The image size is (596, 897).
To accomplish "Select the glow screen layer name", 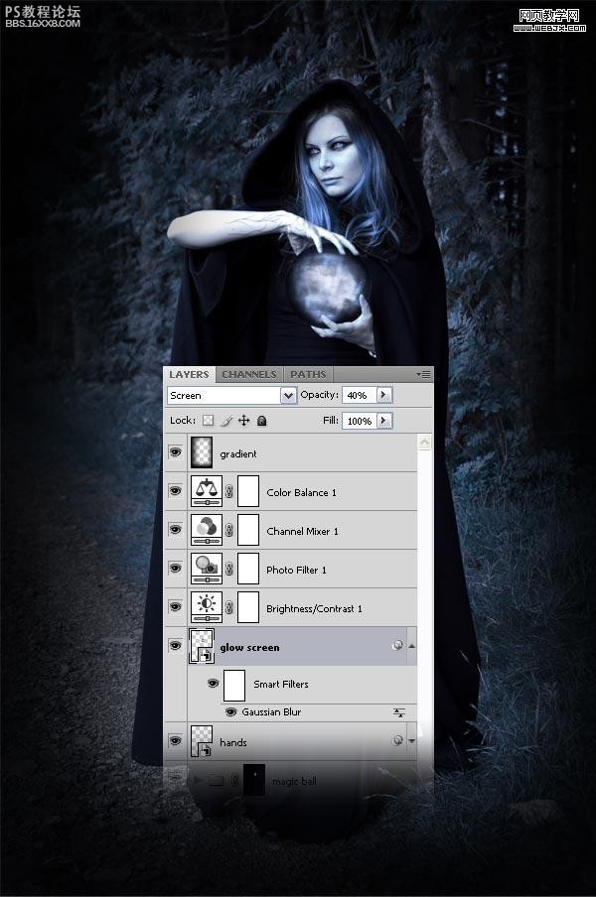I will coord(249,648).
